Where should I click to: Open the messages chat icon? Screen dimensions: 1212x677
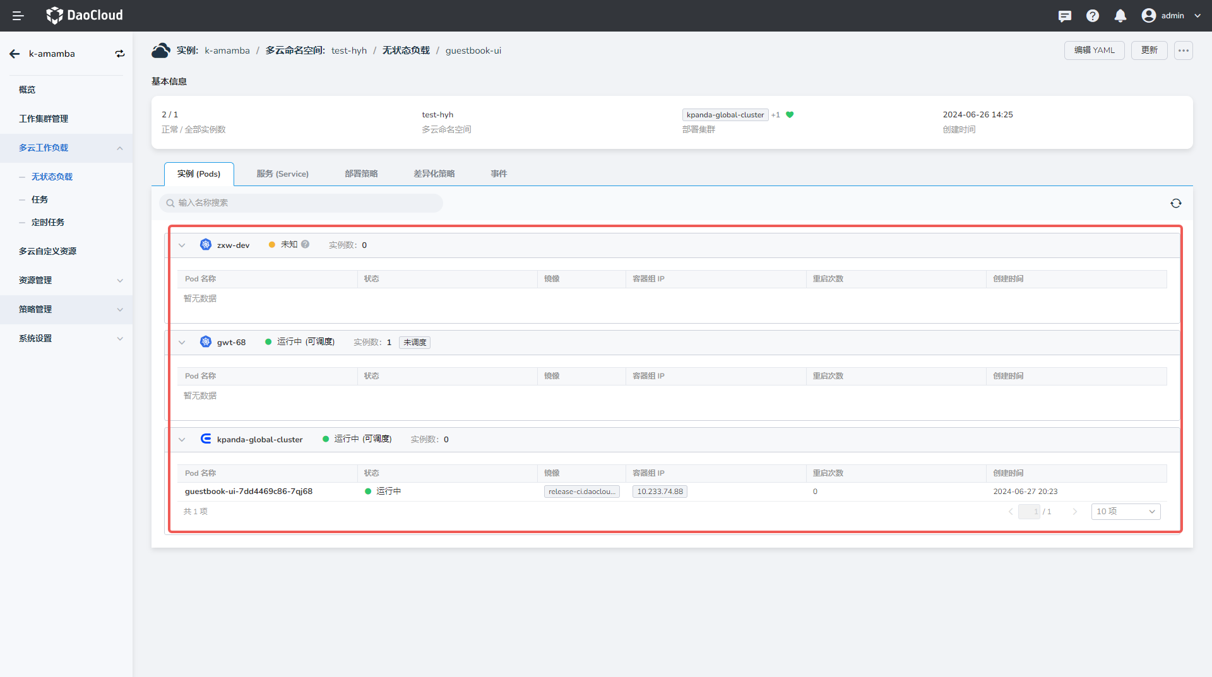1064,16
